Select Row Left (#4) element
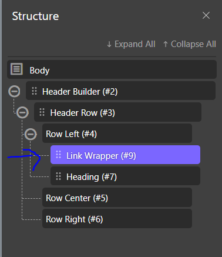The width and height of the screenshot is (222, 257). [117, 133]
